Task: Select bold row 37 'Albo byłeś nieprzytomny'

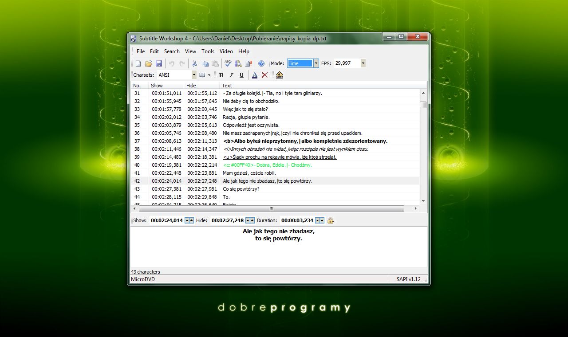Action: click(x=275, y=141)
